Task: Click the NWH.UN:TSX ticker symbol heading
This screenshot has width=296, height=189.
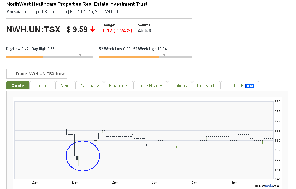Action: (x=34, y=29)
